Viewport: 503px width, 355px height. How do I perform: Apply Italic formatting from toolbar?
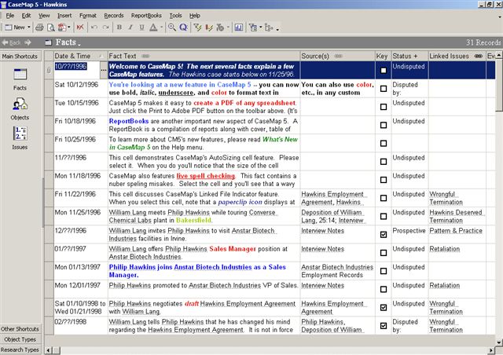coord(131,27)
